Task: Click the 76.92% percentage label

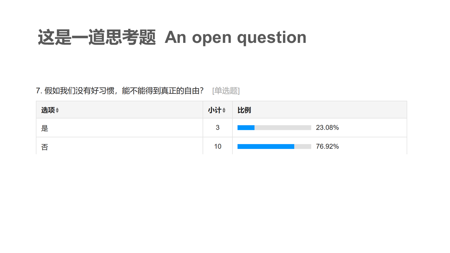Action: click(x=327, y=147)
